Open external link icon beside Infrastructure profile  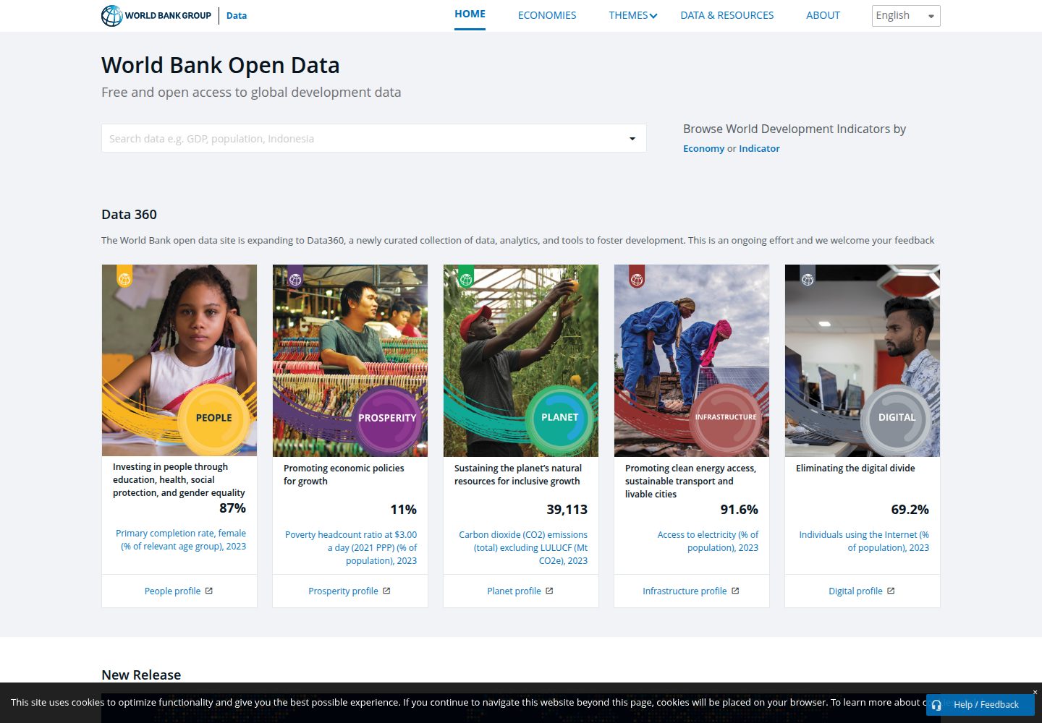coord(735,591)
